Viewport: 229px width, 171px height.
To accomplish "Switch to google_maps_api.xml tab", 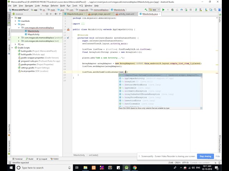I will [x=101, y=14].
